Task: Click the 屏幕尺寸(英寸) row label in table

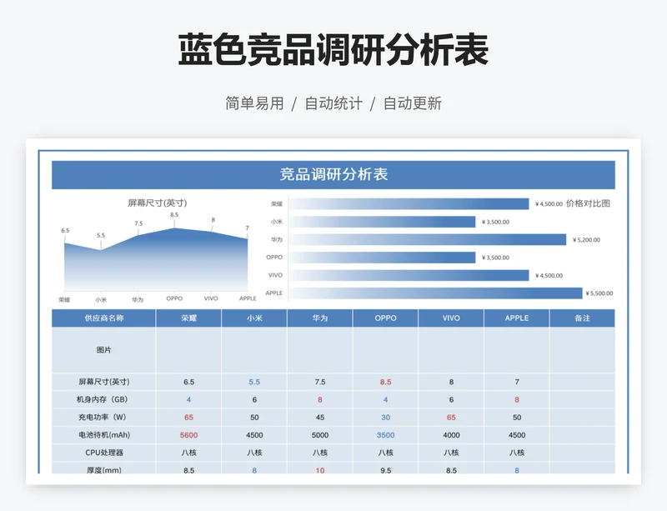Action: tap(103, 382)
